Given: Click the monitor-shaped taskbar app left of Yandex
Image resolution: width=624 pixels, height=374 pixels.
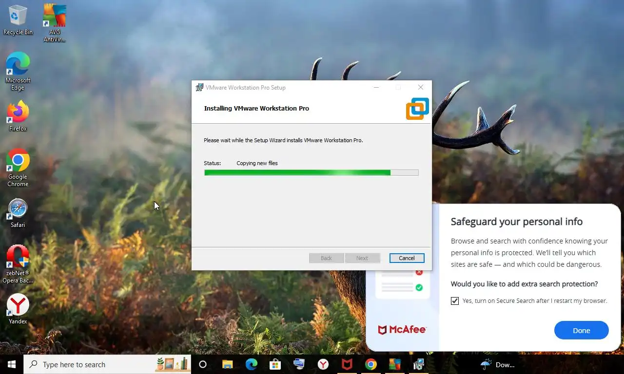Looking at the screenshot, I should coord(299,364).
